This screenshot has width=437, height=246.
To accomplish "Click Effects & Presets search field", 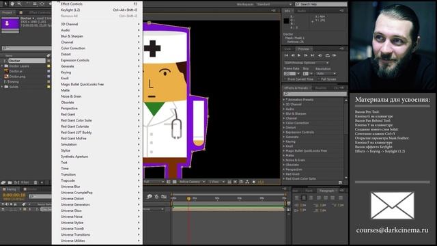I will tap(315, 94).
